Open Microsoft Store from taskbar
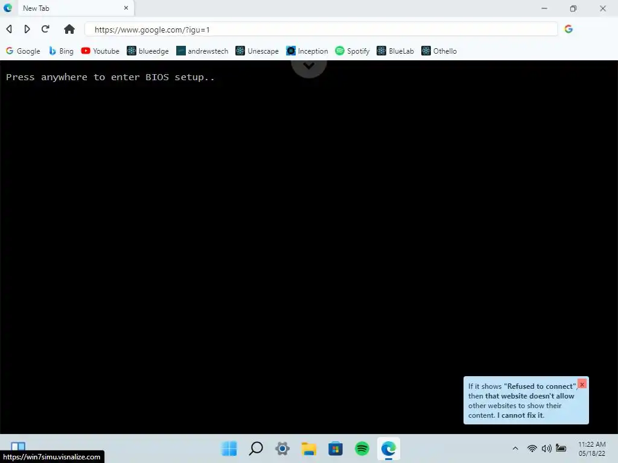The width and height of the screenshot is (618, 463). pyautogui.click(x=336, y=449)
